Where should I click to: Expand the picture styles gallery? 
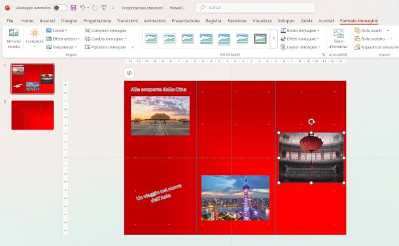[273, 39]
